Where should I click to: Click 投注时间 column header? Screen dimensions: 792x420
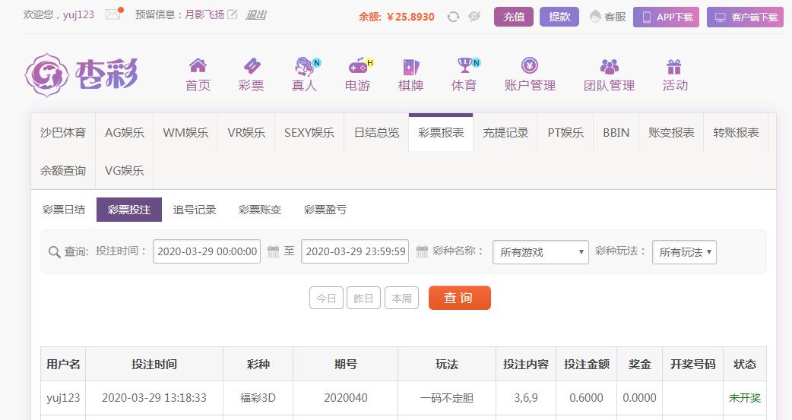pyautogui.click(x=154, y=364)
